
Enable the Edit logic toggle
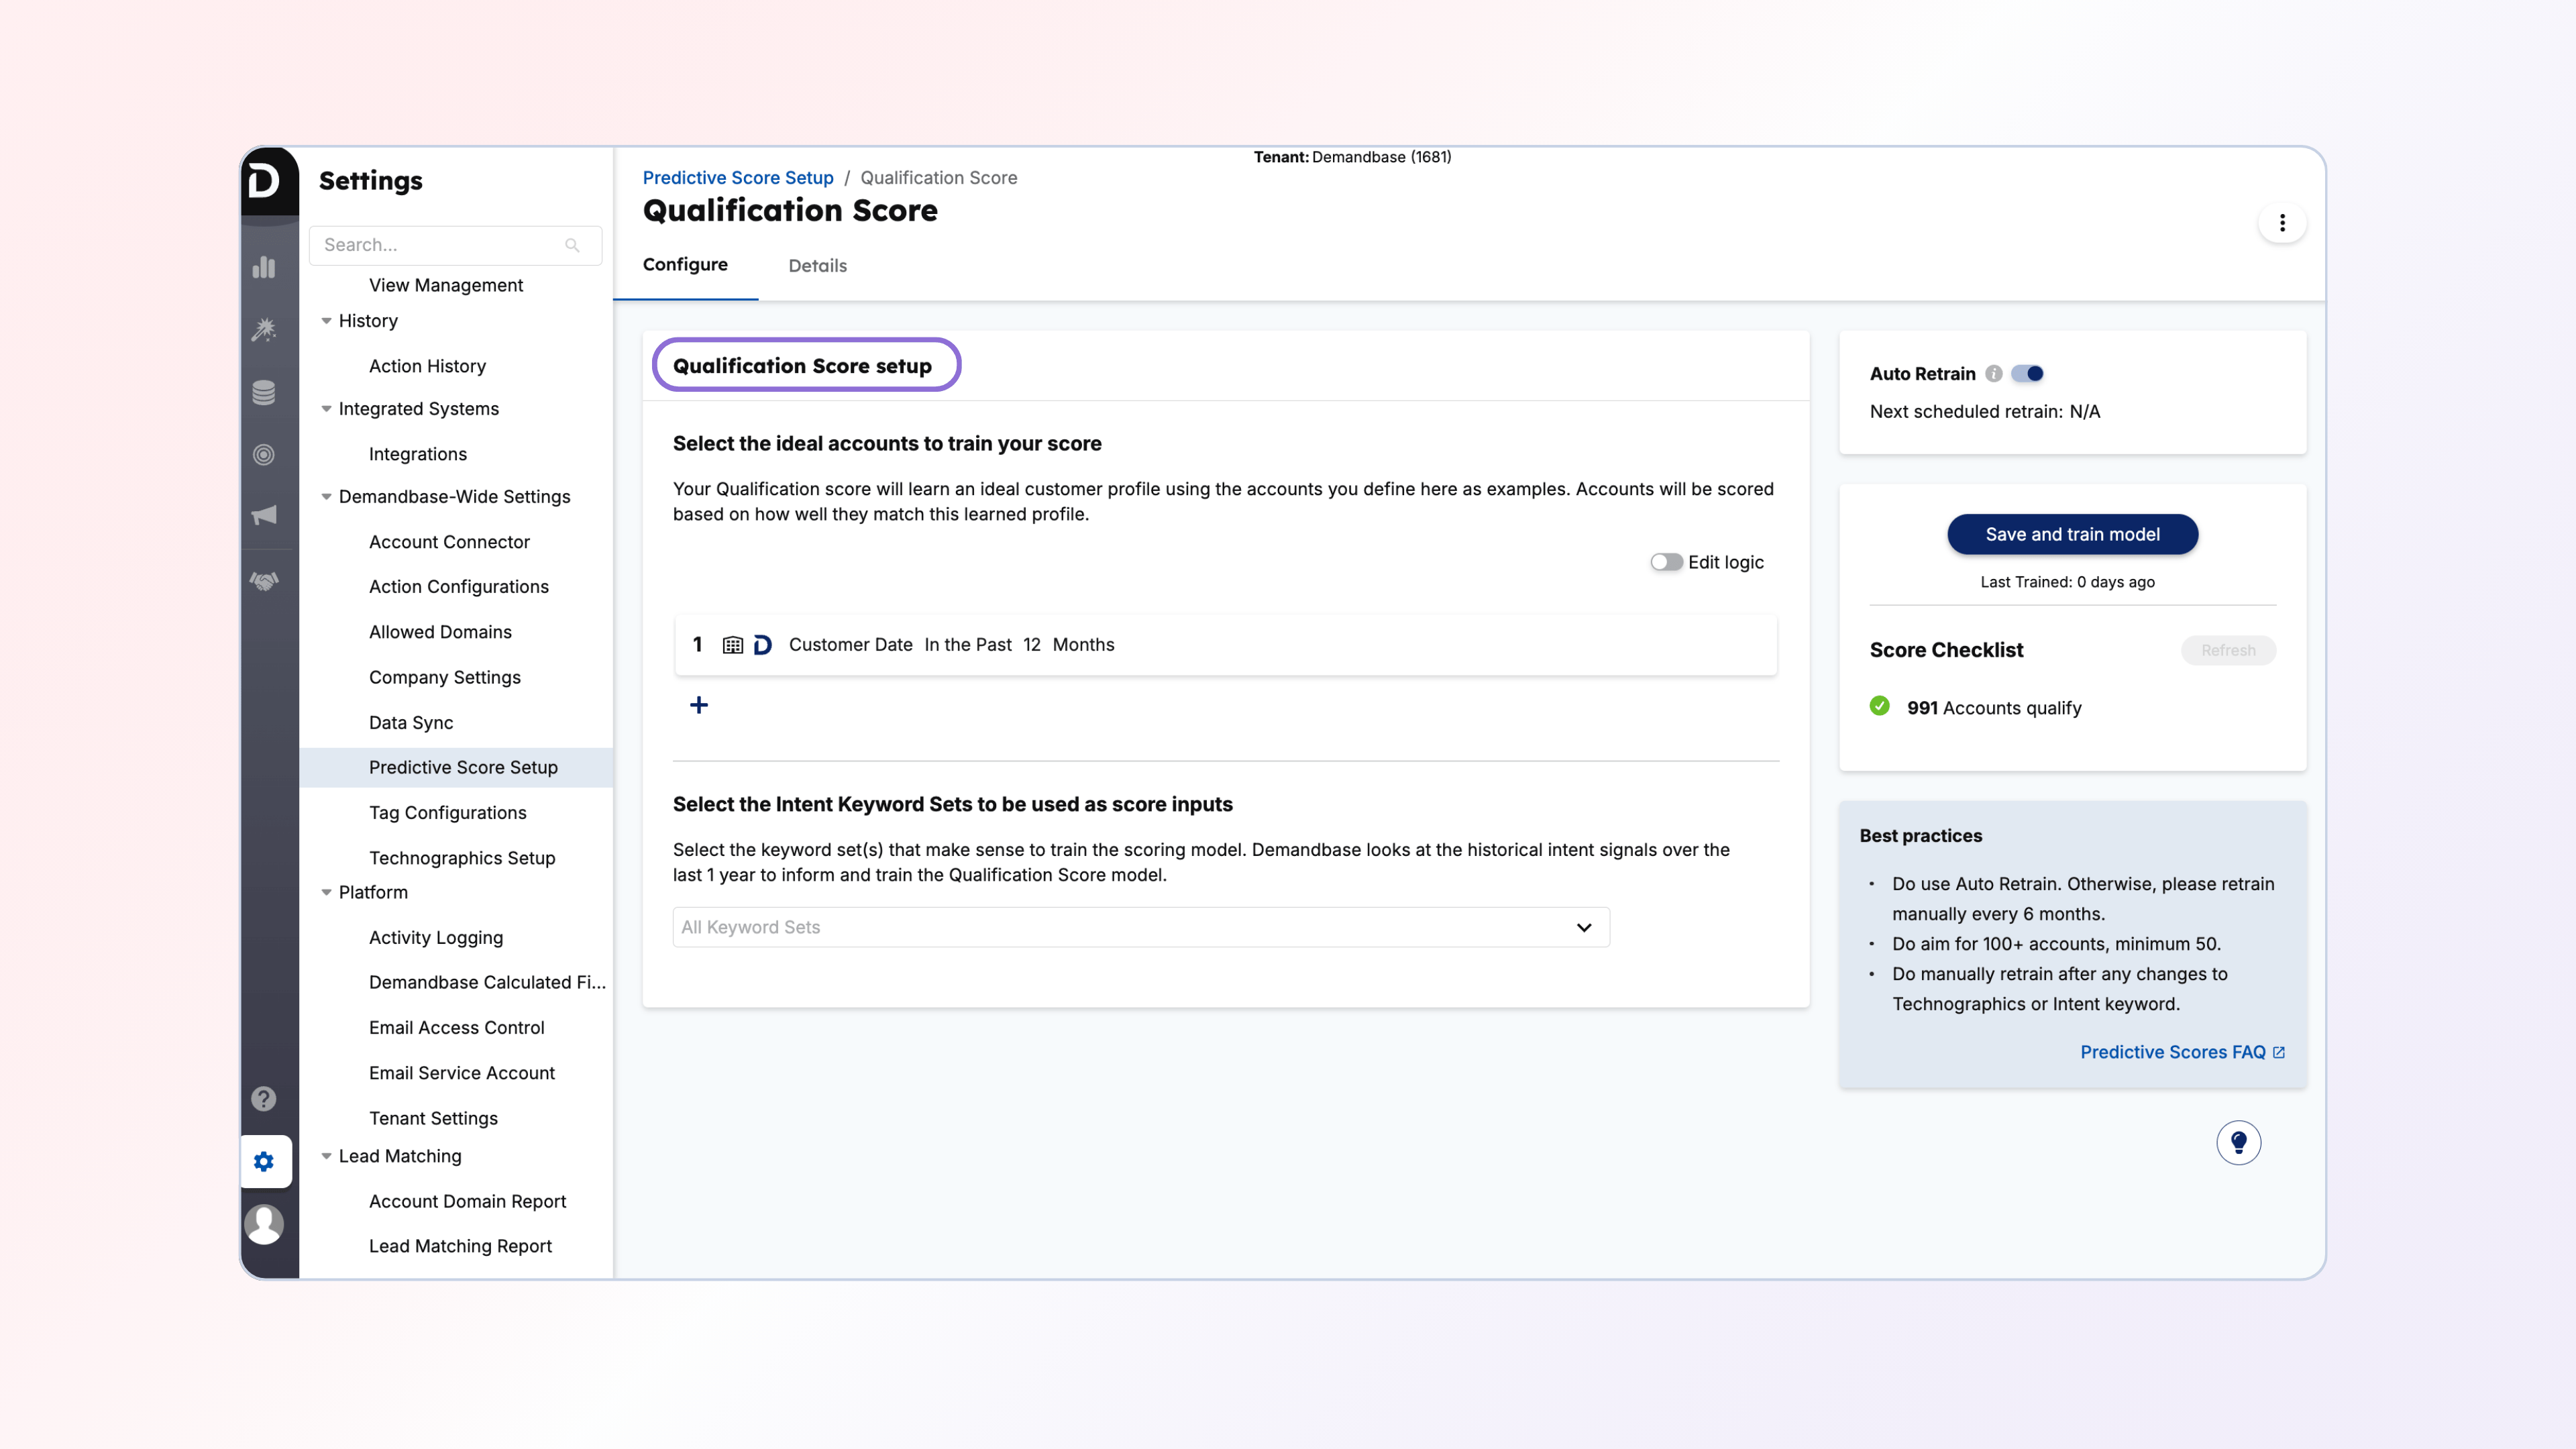[x=1666, y=562]
